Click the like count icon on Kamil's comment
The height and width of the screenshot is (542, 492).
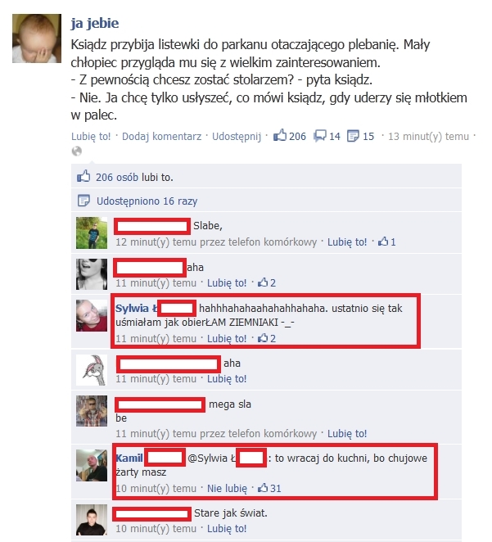[263, 488]
